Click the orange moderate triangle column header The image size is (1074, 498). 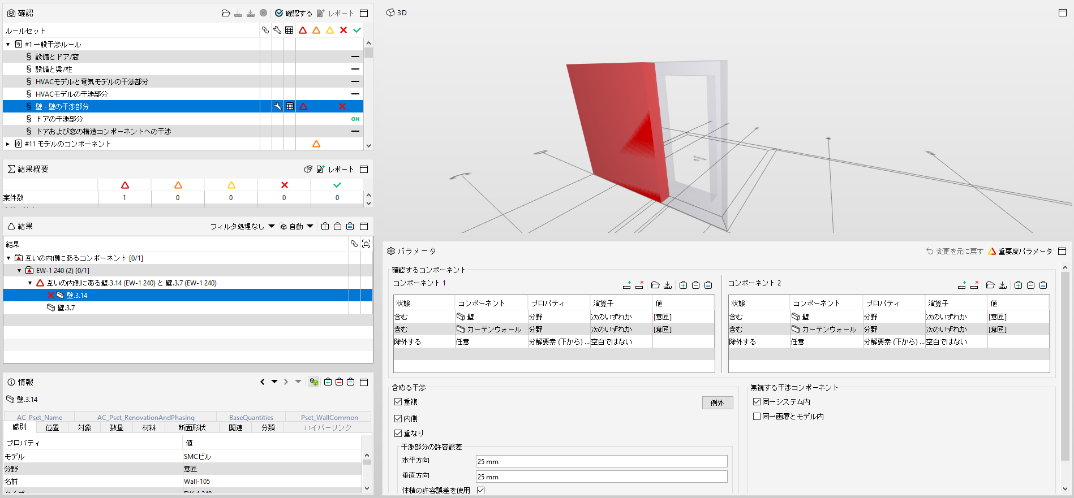316,30
